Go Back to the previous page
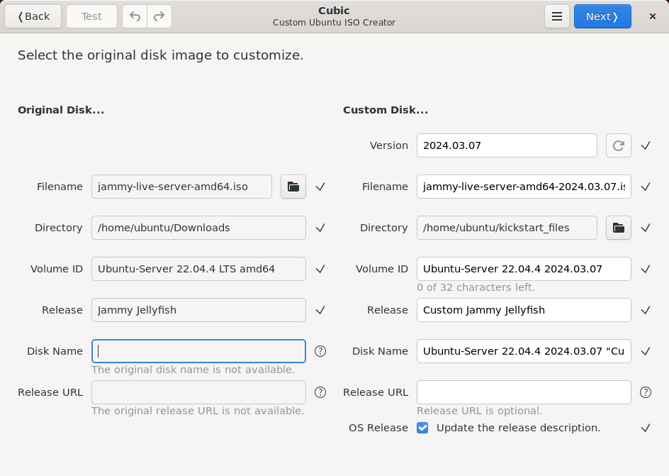This screenshot has width=669, height=476. [33, 16]
